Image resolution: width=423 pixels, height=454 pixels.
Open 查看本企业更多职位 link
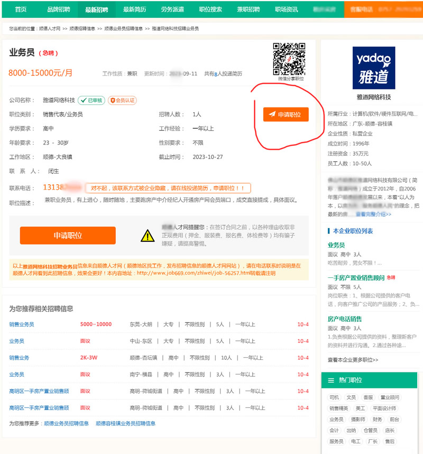pyautogui.click(x=353, y=360)
